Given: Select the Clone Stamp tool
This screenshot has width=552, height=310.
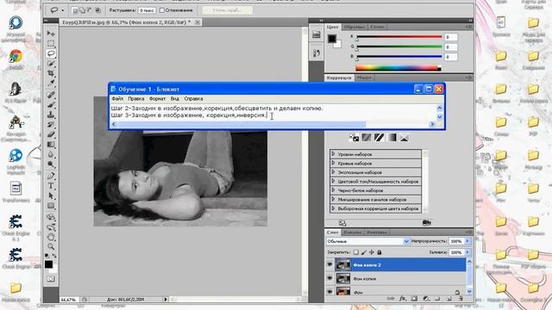Looking at the screenshot, I should pyautogui.click(x=51, y=115).
